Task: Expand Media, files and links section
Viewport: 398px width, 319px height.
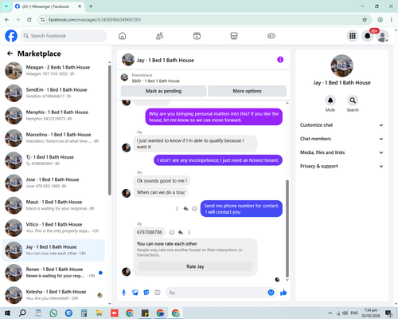Action: click(341, 152)
